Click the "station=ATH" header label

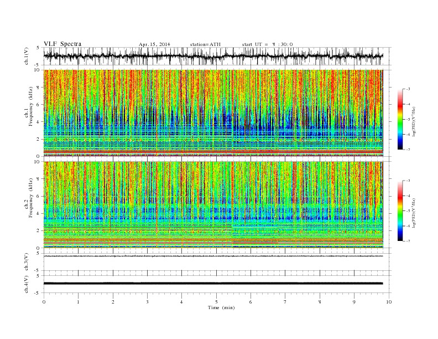coord(205,44)
